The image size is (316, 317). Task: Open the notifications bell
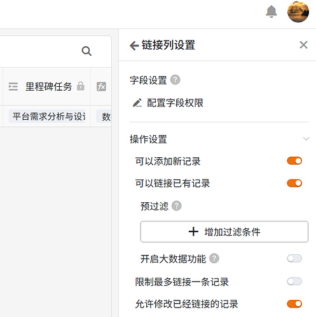[x=271, y=11]
